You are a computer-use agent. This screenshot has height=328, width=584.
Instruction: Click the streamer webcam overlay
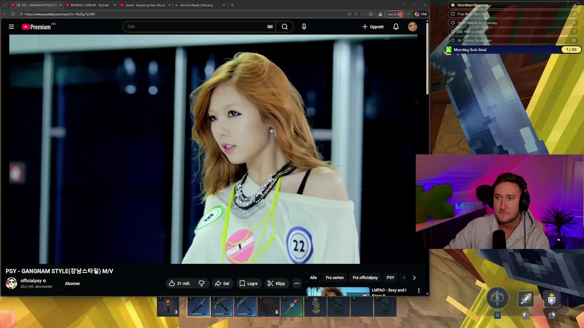click(x=500, y=202)
